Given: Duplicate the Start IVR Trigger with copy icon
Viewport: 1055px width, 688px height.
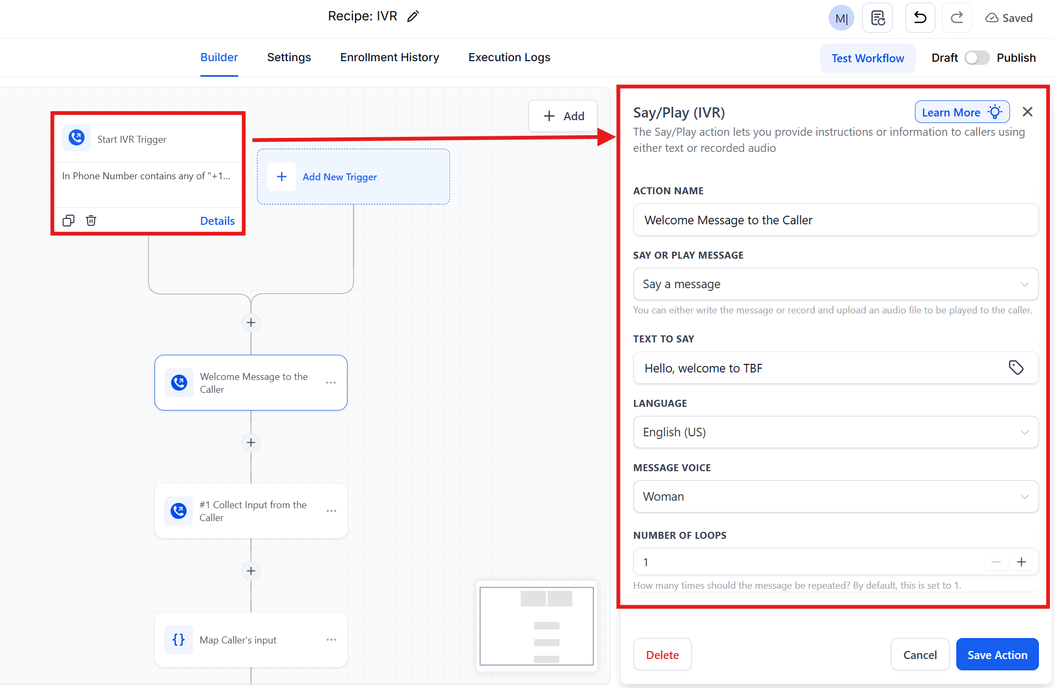Looking at the screenshot, I should (69, 221).
